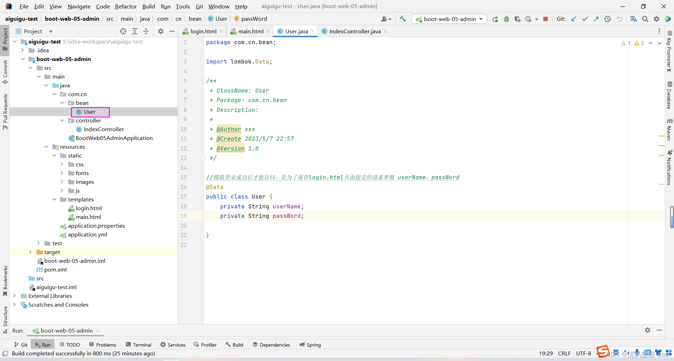The height and width of the screenshot is (361, 674).
Task: Update project with the Git blue arrow
Action: coord(574,19)
